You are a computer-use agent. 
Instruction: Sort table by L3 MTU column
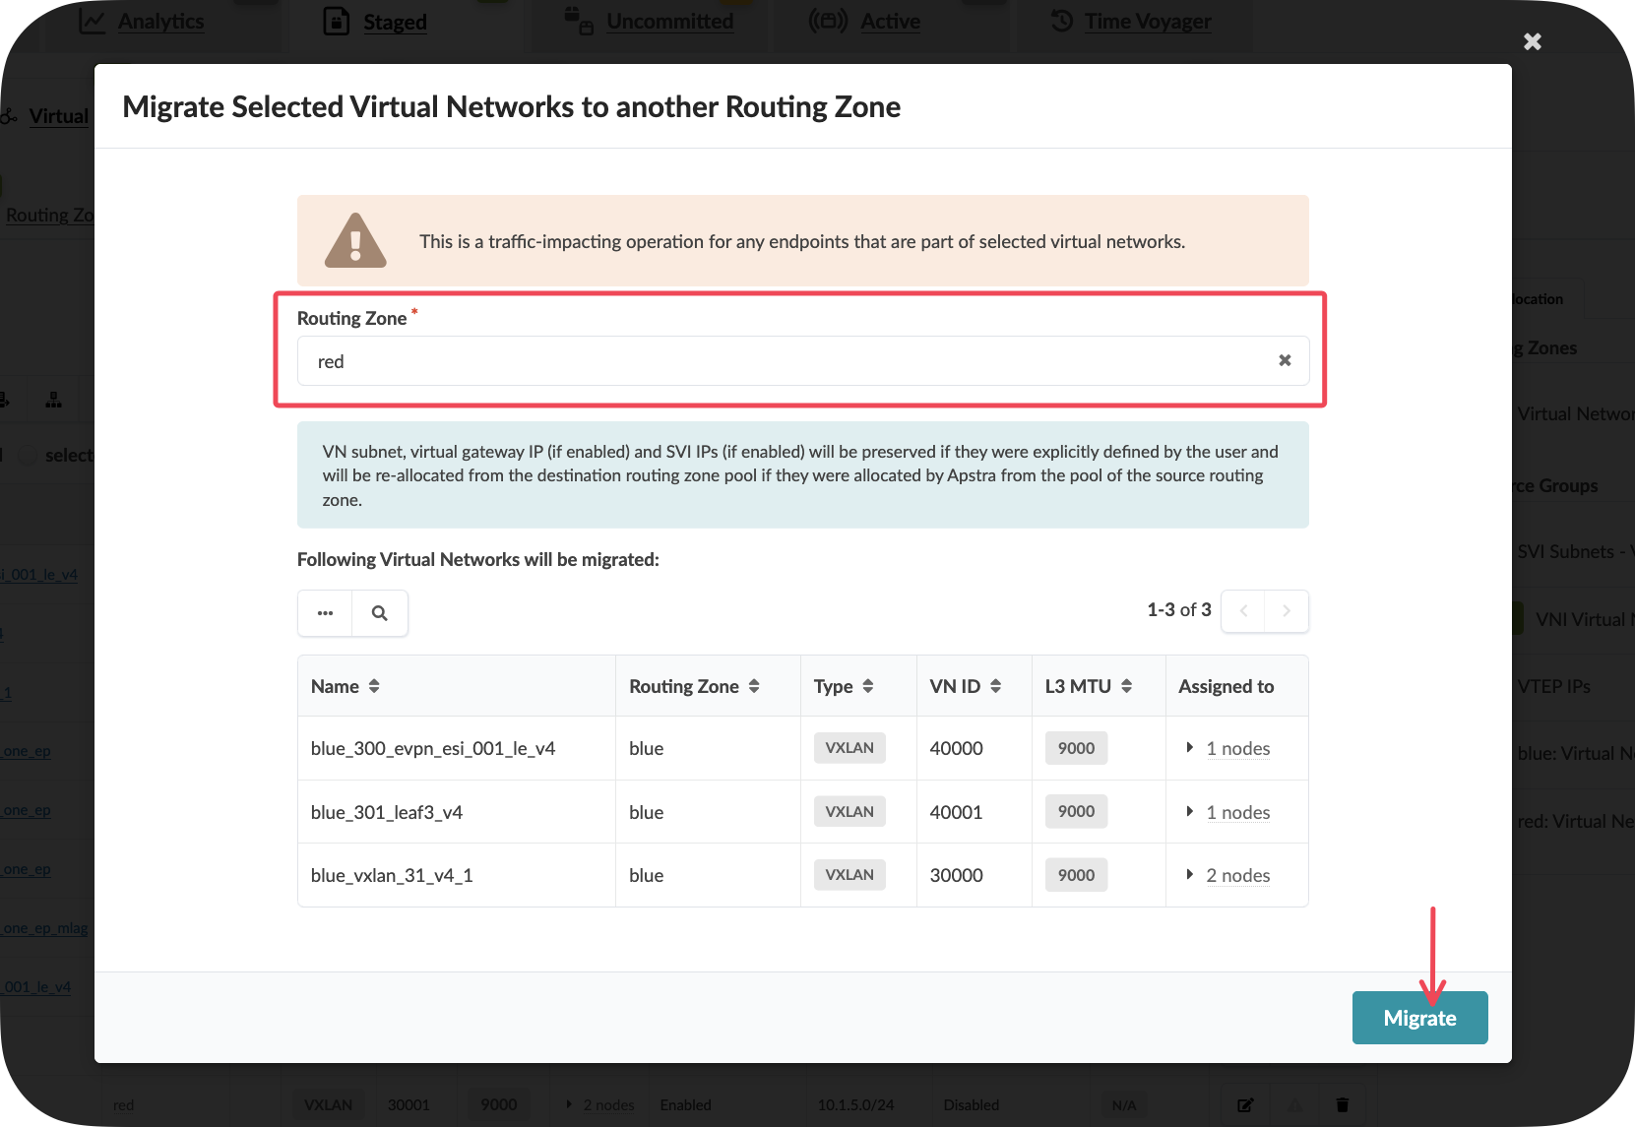point(1126,686)
